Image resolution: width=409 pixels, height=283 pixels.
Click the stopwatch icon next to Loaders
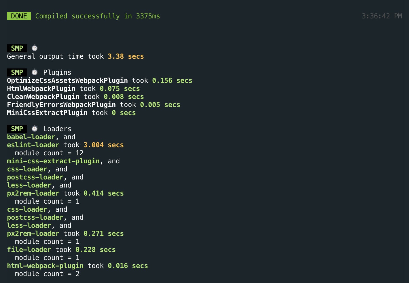pos(35,129)
